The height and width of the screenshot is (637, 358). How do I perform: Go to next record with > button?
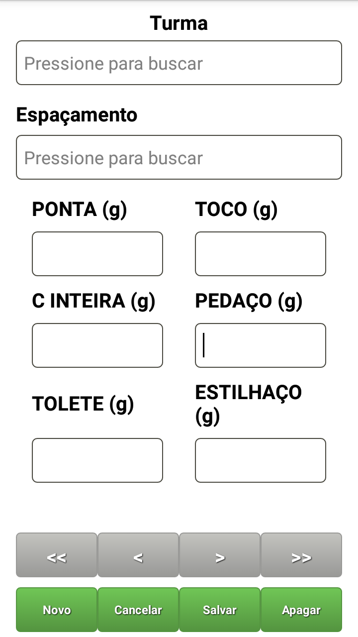coord(220,555)
